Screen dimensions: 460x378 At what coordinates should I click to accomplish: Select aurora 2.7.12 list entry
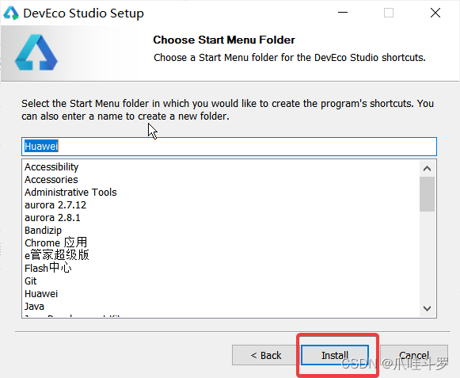(55, 204)
